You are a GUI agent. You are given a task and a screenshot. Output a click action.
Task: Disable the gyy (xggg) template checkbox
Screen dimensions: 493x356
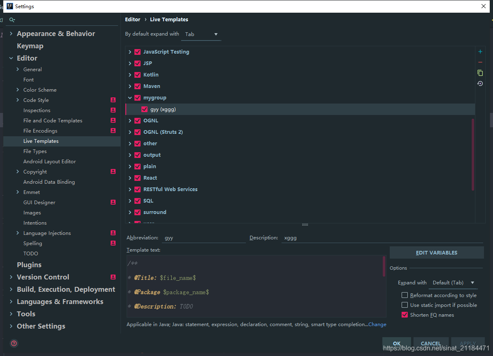(144, 109)
